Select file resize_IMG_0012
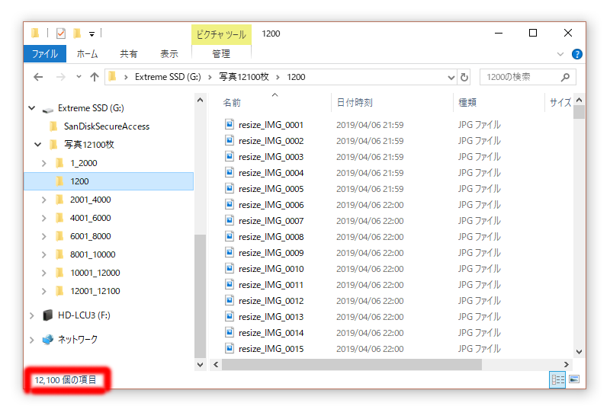 pyautogui.click(x=271, y=301)
